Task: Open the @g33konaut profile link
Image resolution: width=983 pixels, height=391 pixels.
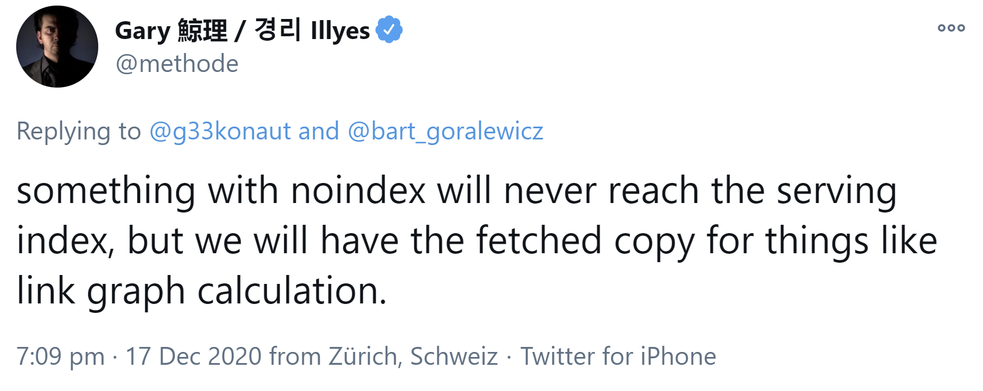Action: point(219,131)
